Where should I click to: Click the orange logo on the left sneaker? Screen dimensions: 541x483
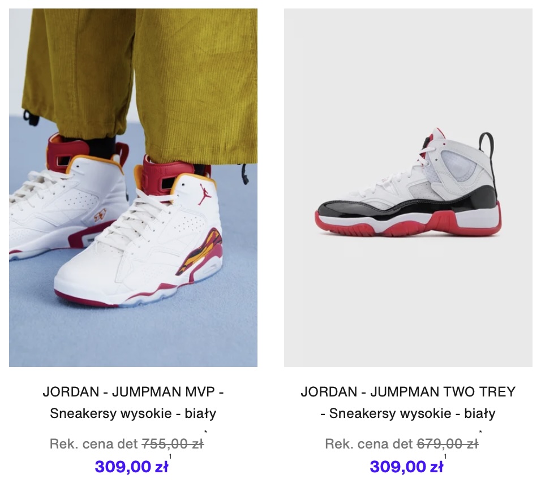pyautogui.click(x=100, y=215)
